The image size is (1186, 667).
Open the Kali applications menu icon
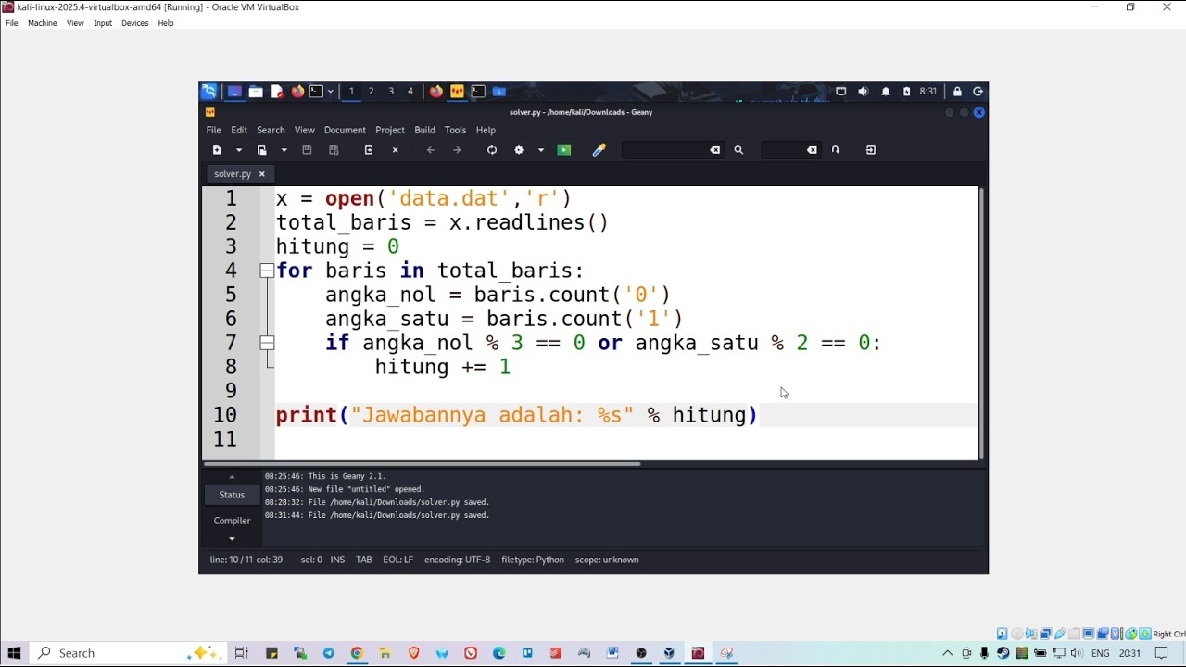point(208,91)
